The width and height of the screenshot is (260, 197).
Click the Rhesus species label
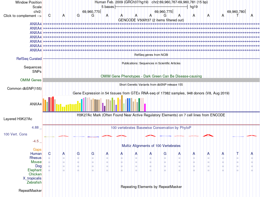tap(36, 158)
